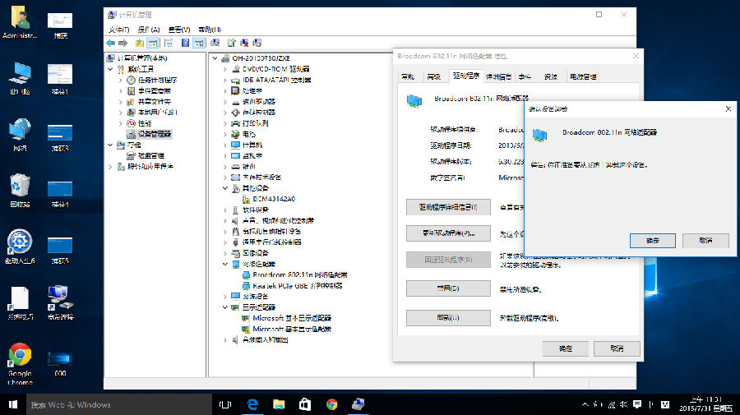Open the Action Center notification tray icon

click(637, 404)
